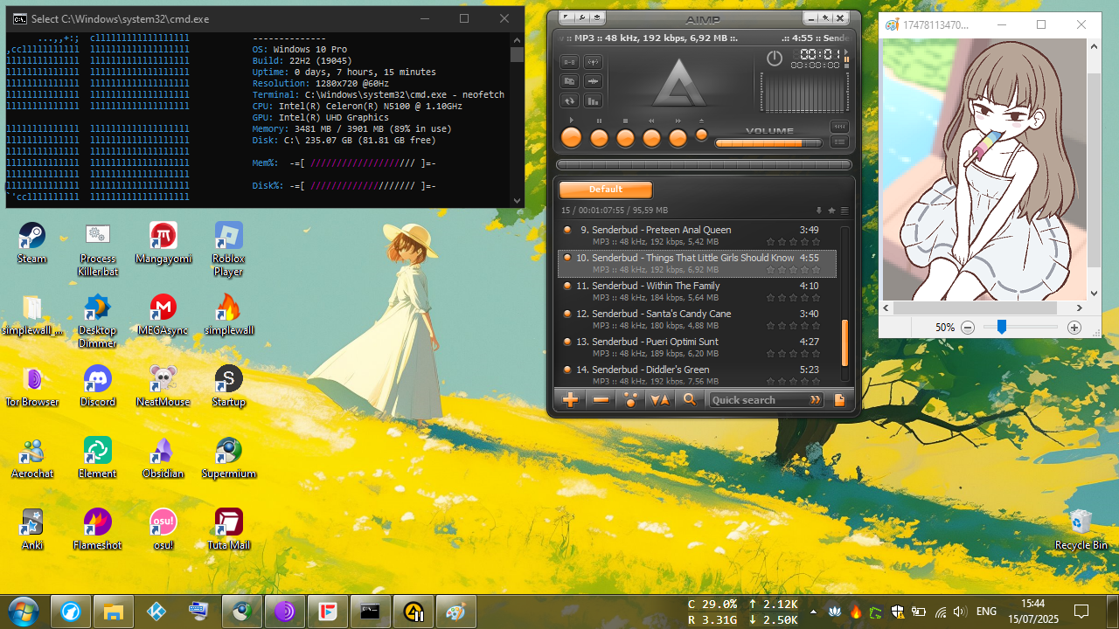Start playback with AIMP play button

tap(571, 137)
